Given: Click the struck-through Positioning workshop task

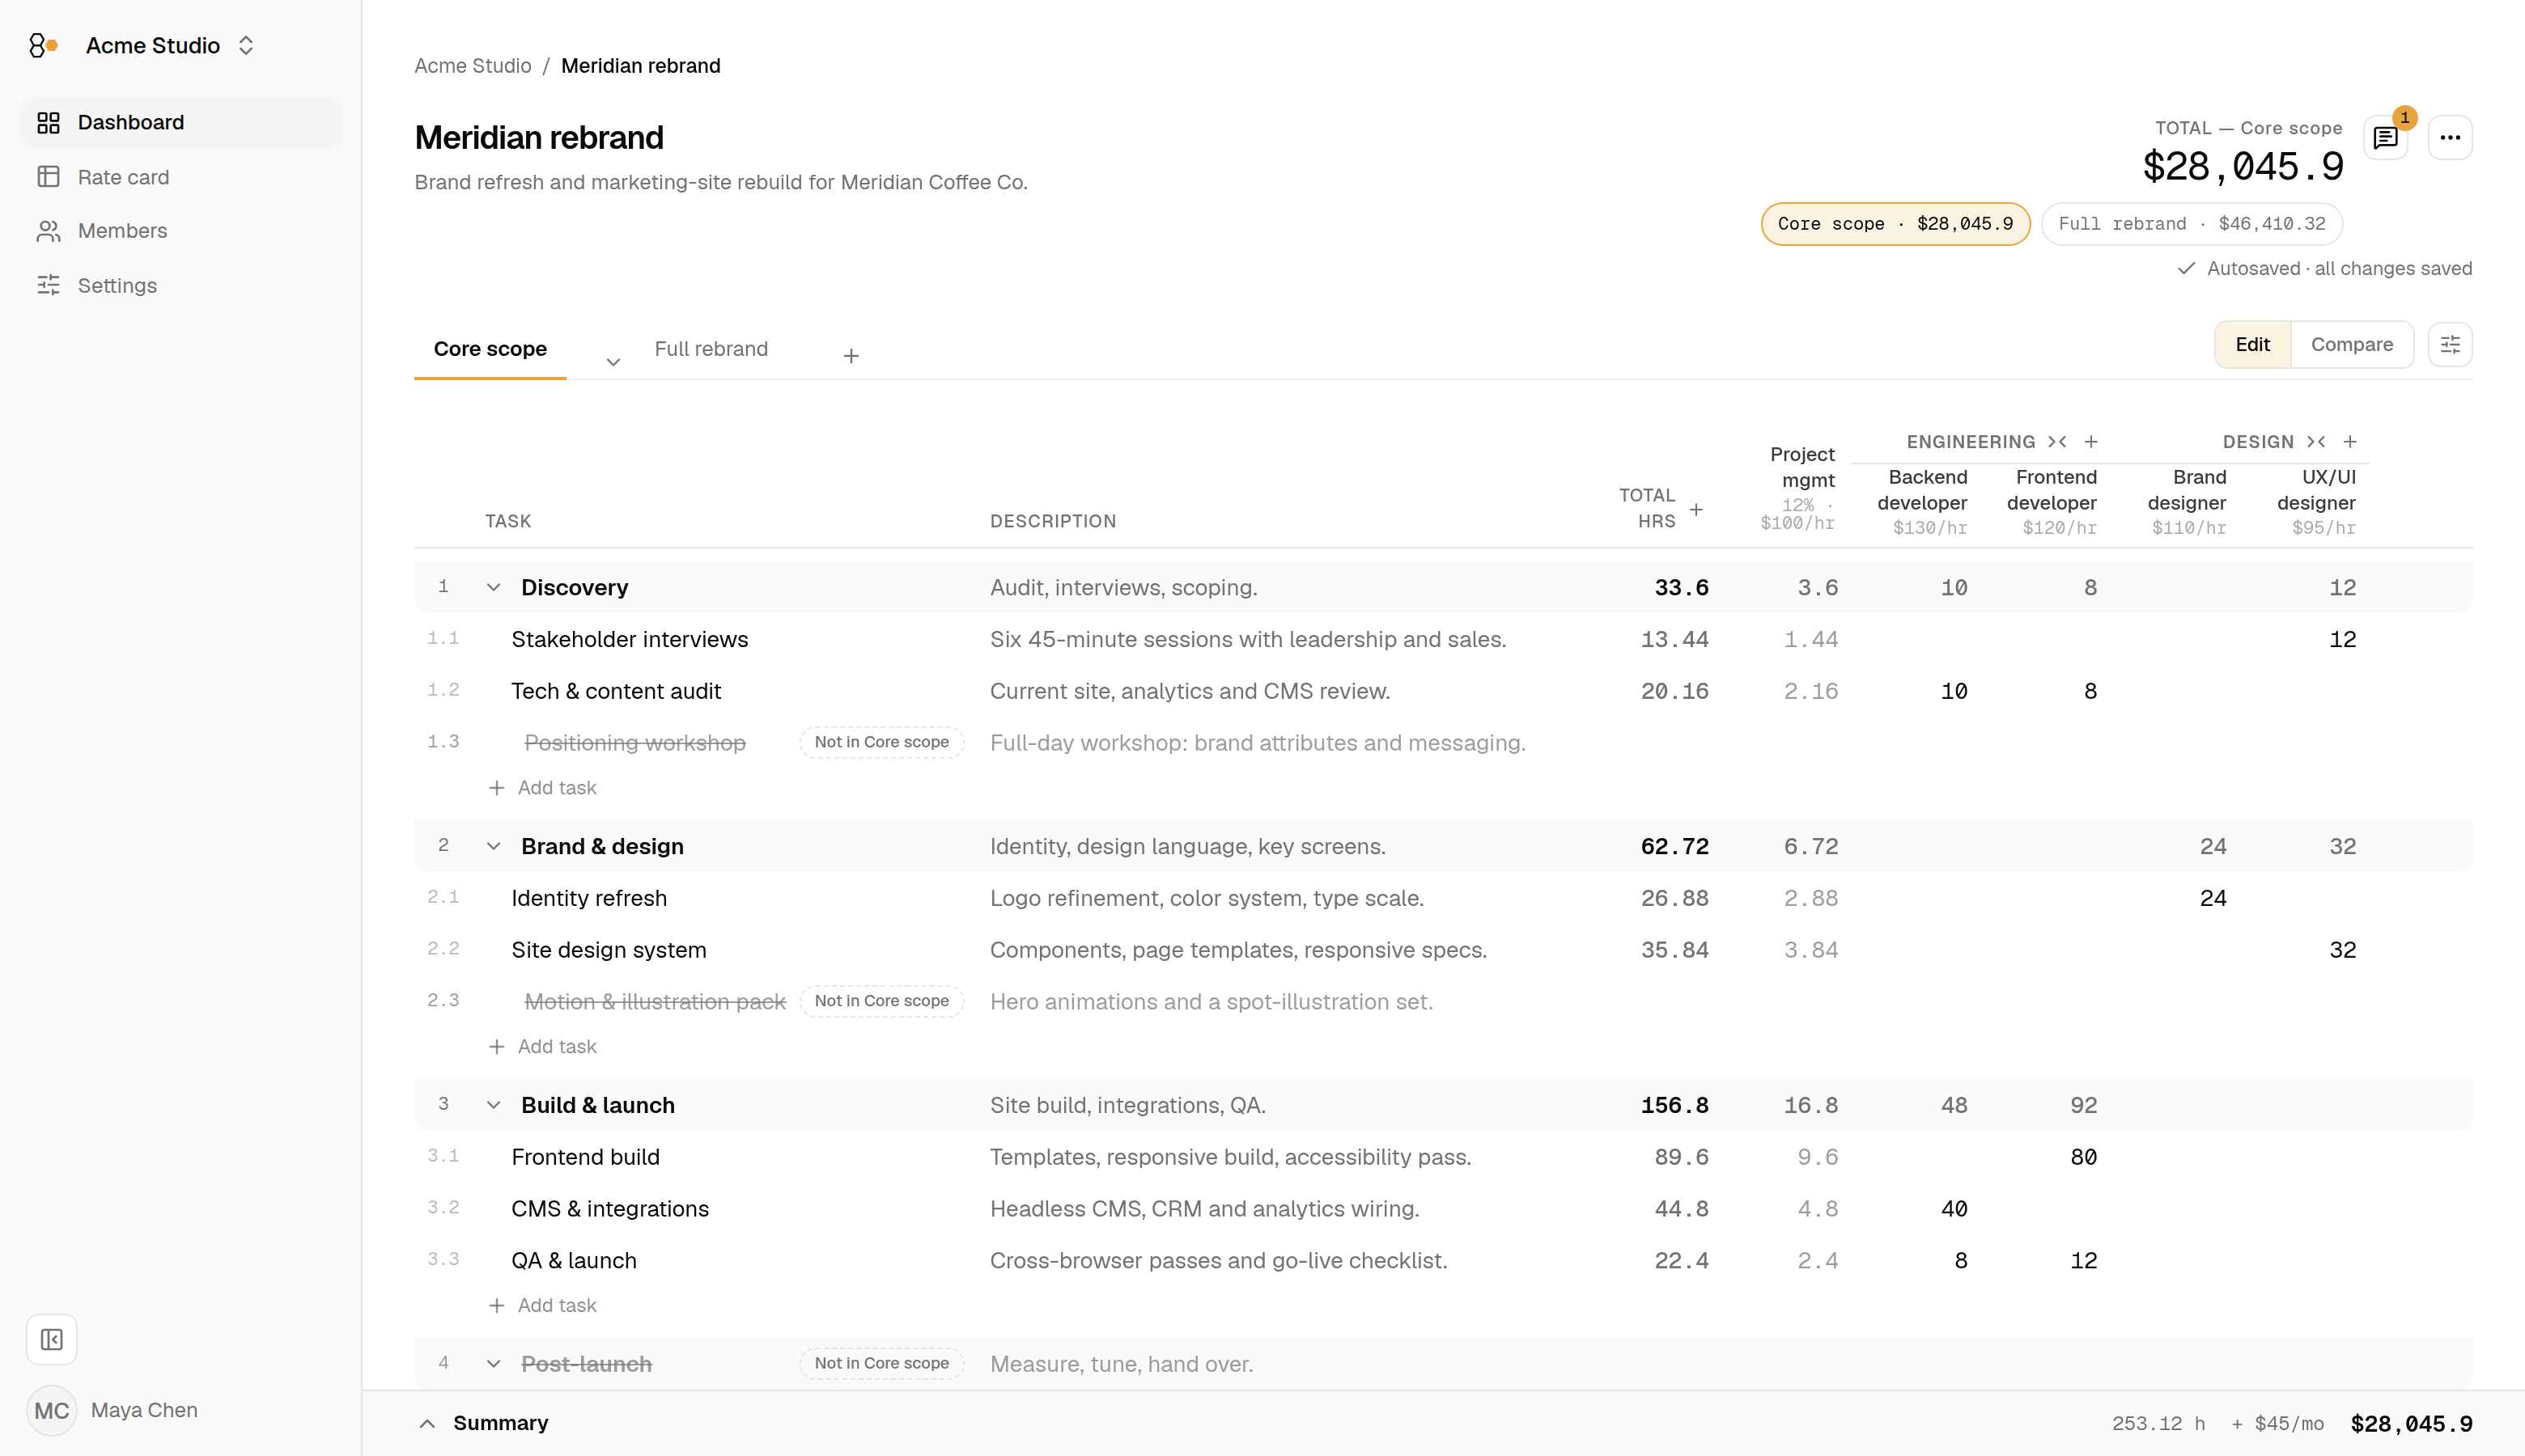Looking at the screenshot, I should tap(634, 743).
